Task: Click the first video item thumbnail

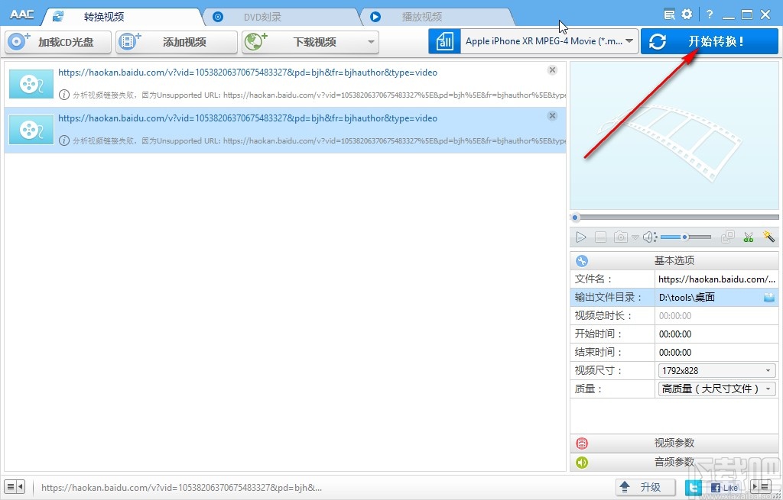Action: tap(31, 84)
